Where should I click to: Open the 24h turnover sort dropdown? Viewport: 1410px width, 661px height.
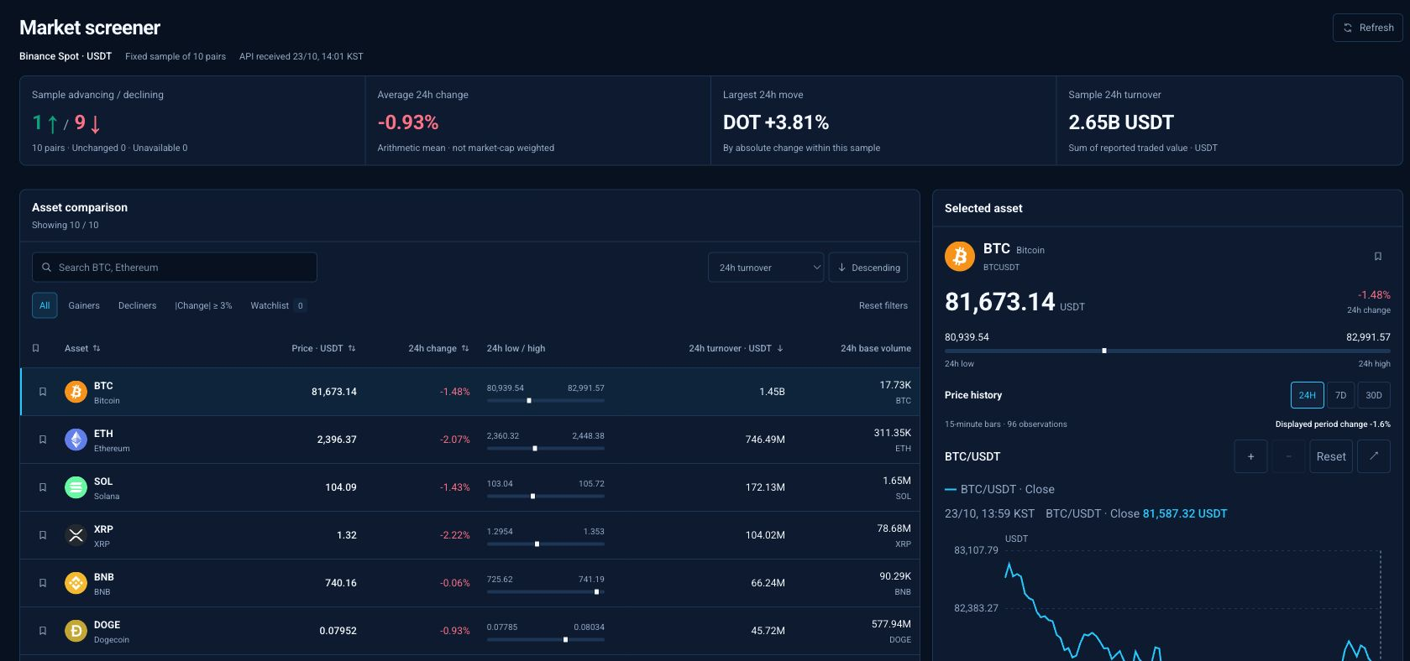click(x=766, y=268)
